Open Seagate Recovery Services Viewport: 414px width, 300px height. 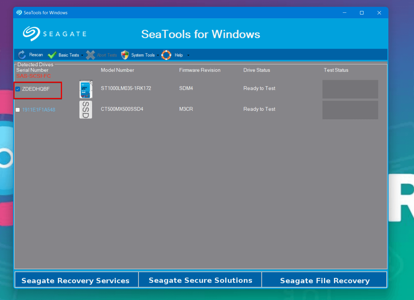[77, 280]
